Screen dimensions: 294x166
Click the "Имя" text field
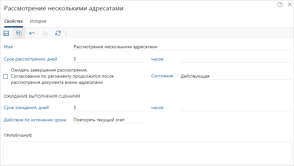point(182,47)
